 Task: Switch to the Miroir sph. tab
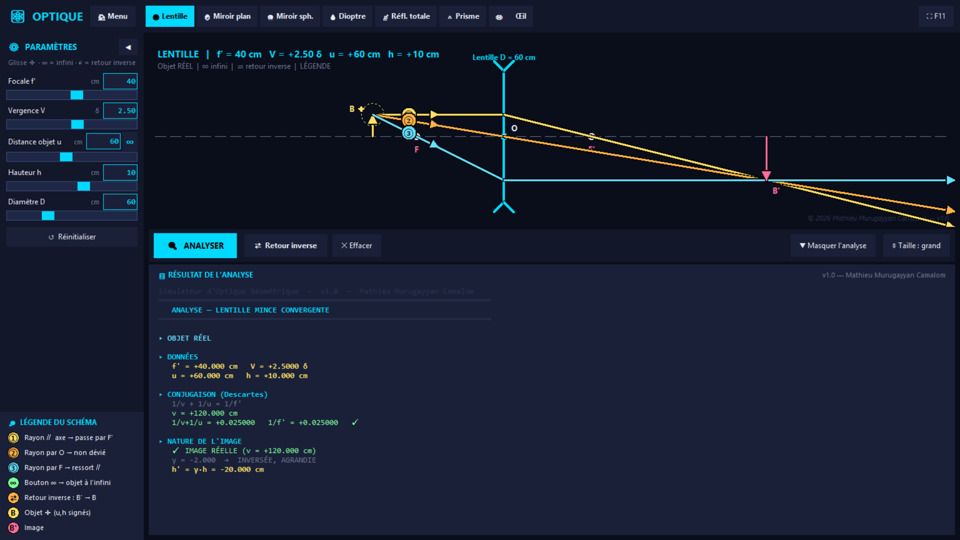pos(290,16)
